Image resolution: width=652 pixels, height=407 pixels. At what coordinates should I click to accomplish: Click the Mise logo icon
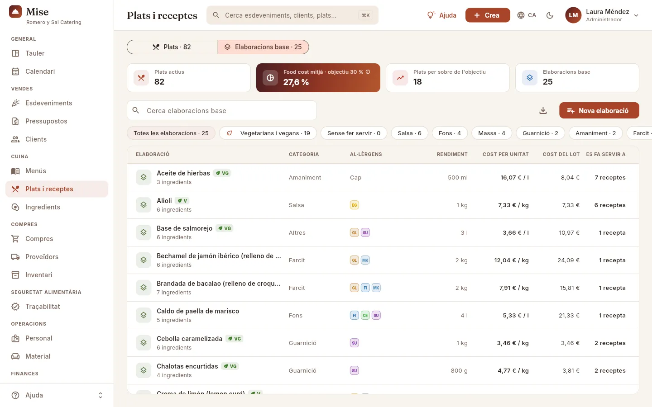click(x=15, y=12)
